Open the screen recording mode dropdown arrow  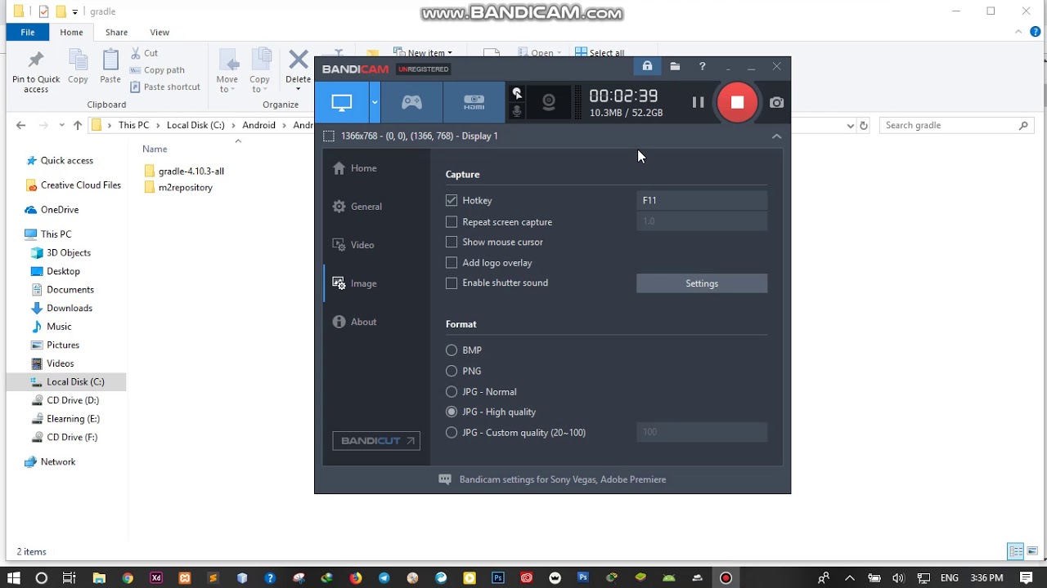[x=375, y=102]
